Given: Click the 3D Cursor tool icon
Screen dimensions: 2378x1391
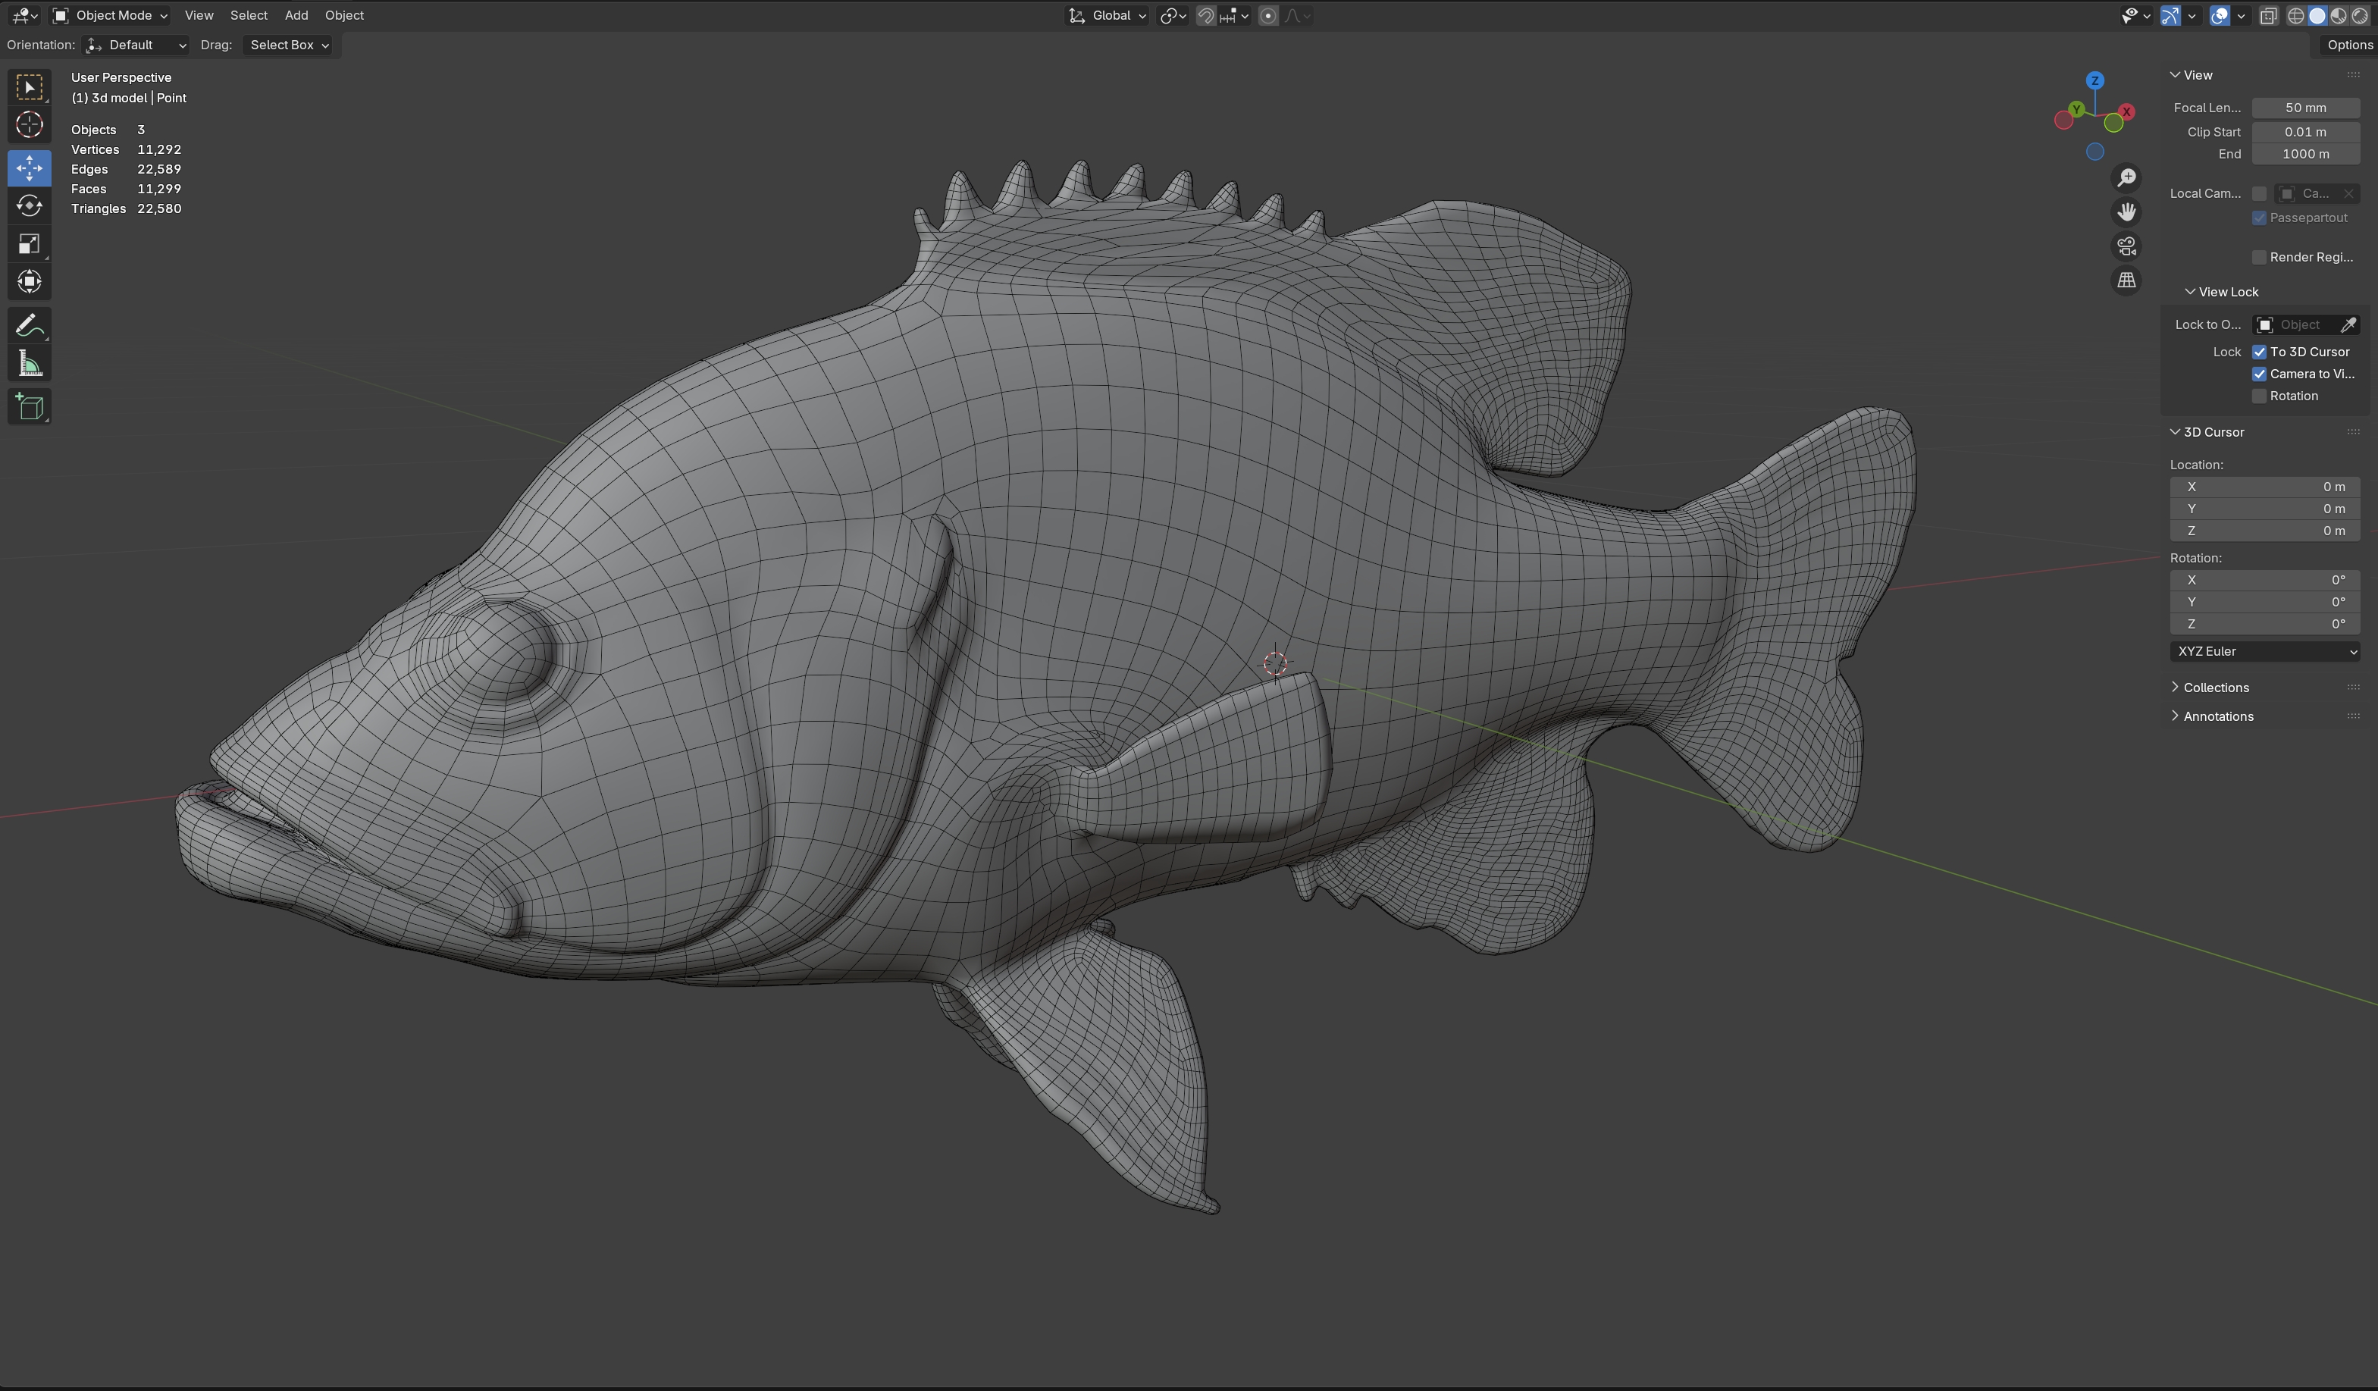Looking at the screenshot, I should click(30, 124).
